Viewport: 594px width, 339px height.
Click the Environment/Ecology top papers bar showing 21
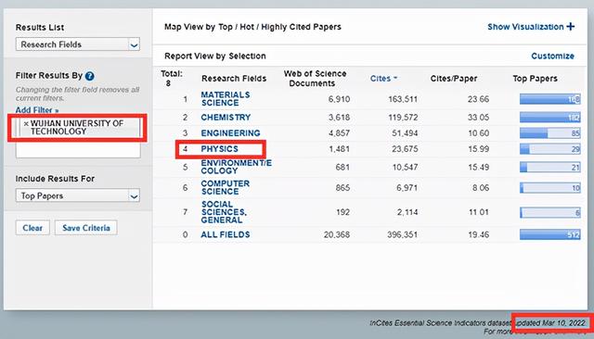click(549, 167)
